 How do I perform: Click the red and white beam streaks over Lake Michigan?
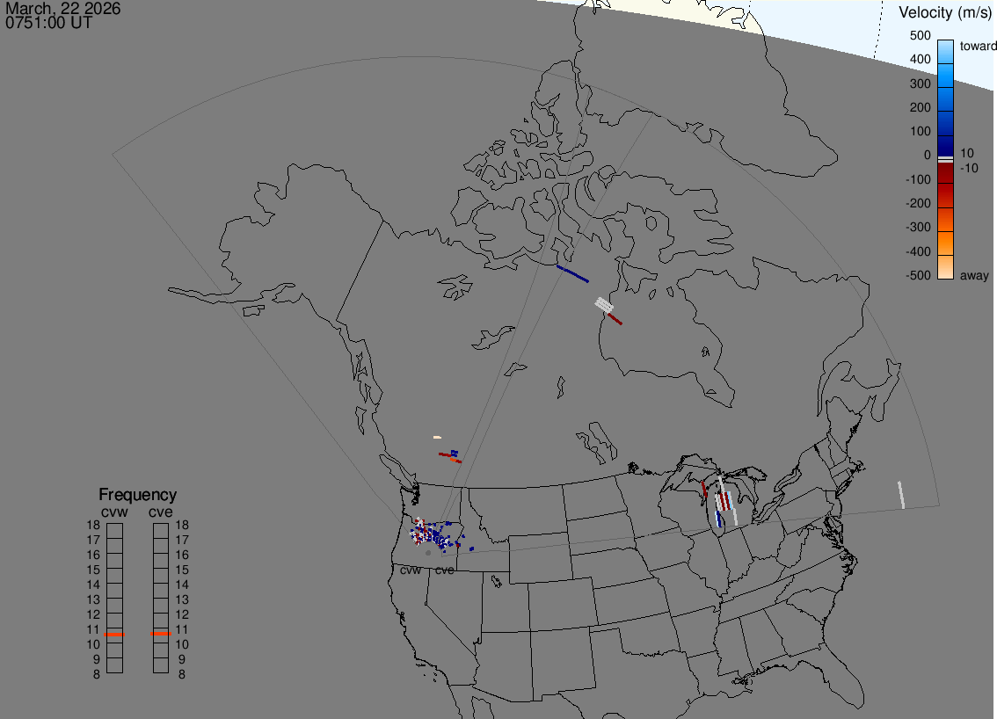pos(724,501)
